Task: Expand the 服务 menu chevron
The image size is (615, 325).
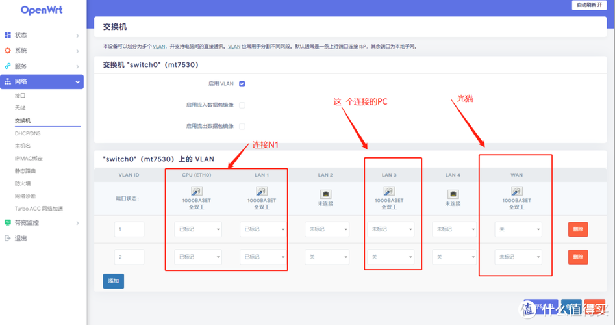Action: (x=77, y=66)
